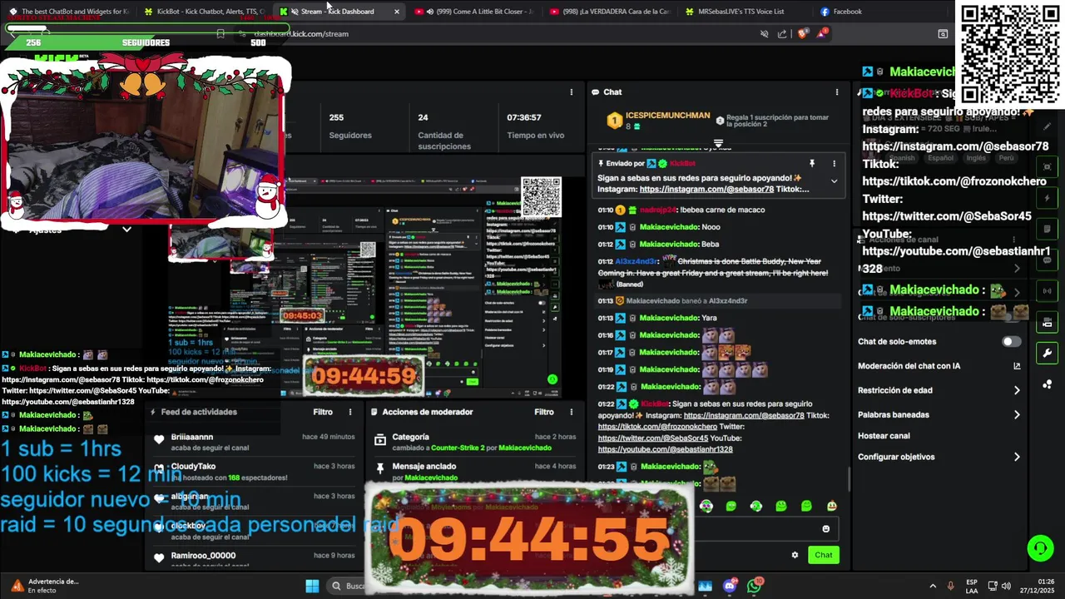Click the green Chat send button
This screenshot has height=599, width=1065.
(x=823, y=555)
